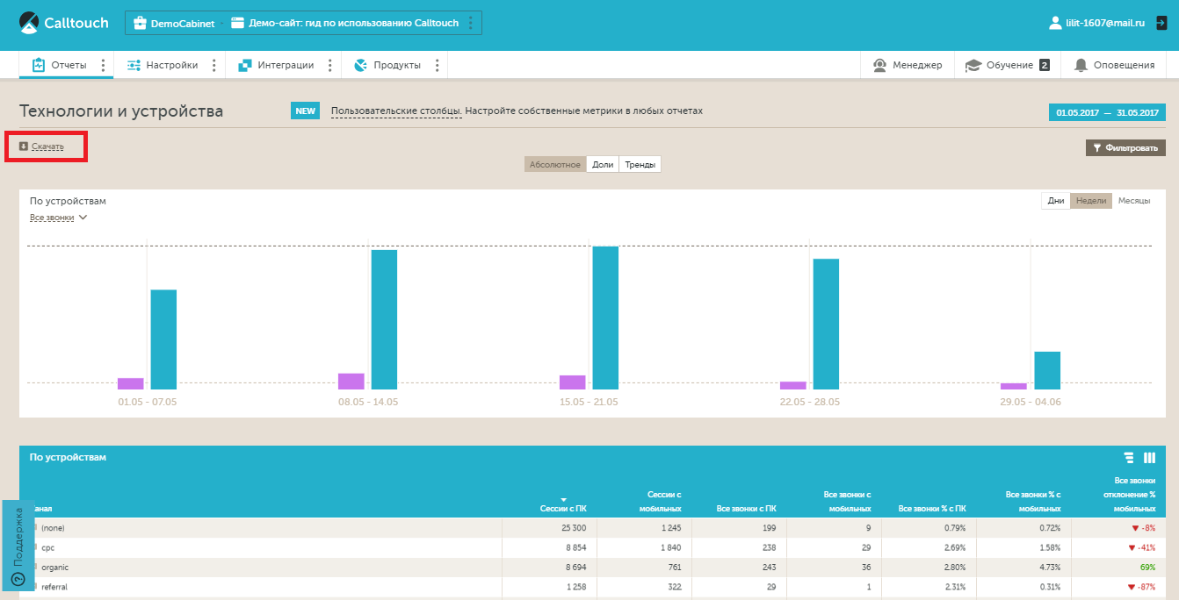Click the table rows grouping icon
Image resolution: width=1179 pixels, height=600 pixels.
coord(1129,458)
